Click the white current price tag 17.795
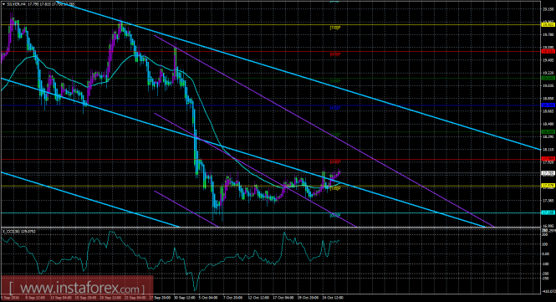The height and width of the screenshot is (302, 556). tap(548, 173)
